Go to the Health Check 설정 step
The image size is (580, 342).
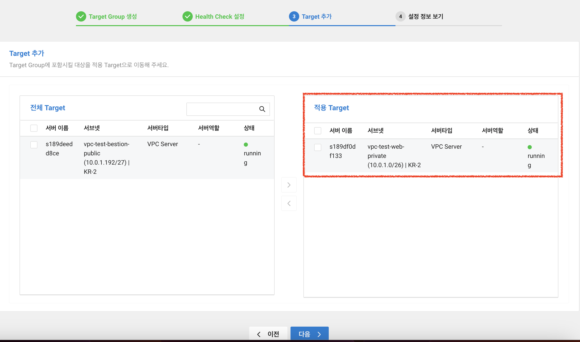pyautogui.click(x=220, y=17)
